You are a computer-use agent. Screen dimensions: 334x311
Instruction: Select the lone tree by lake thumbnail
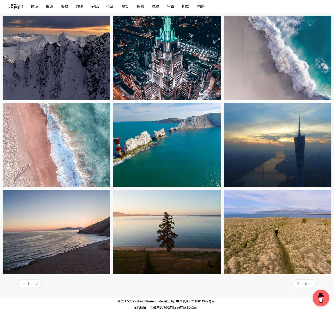point(167,232)
